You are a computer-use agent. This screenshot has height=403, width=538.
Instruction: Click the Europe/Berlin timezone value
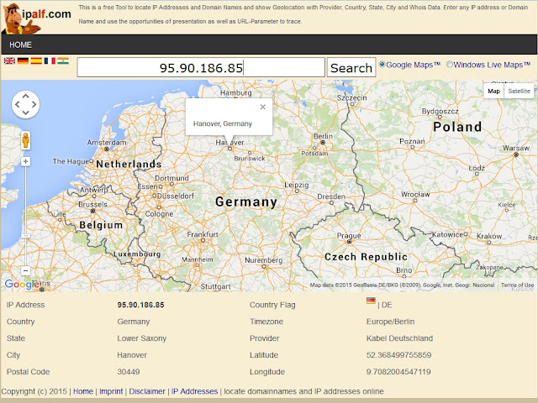pos(390,322)
